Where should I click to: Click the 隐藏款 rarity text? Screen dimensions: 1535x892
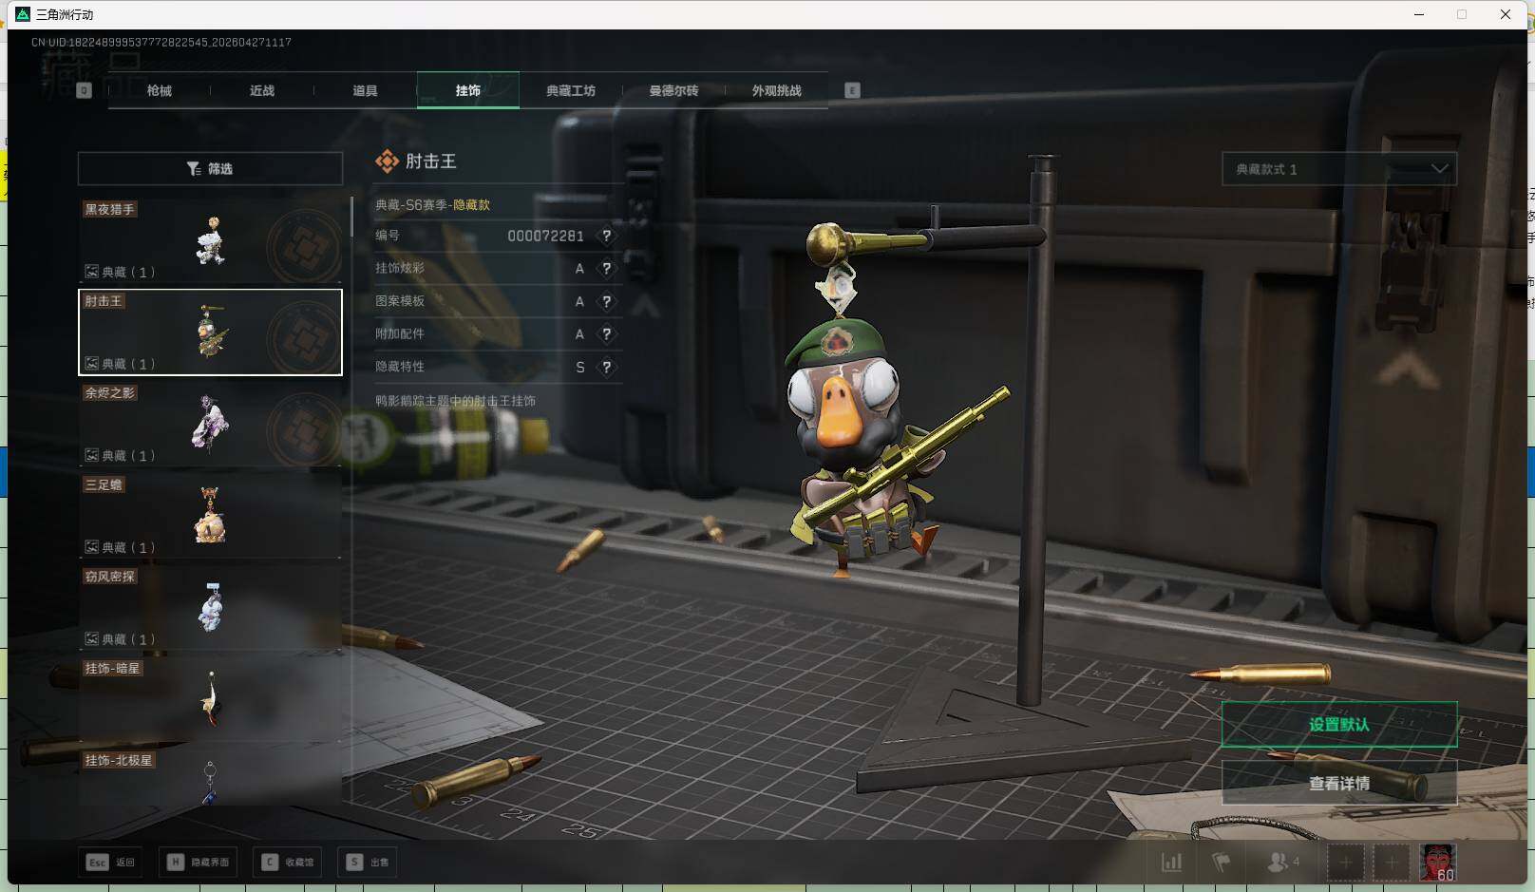tap(471, 205)
